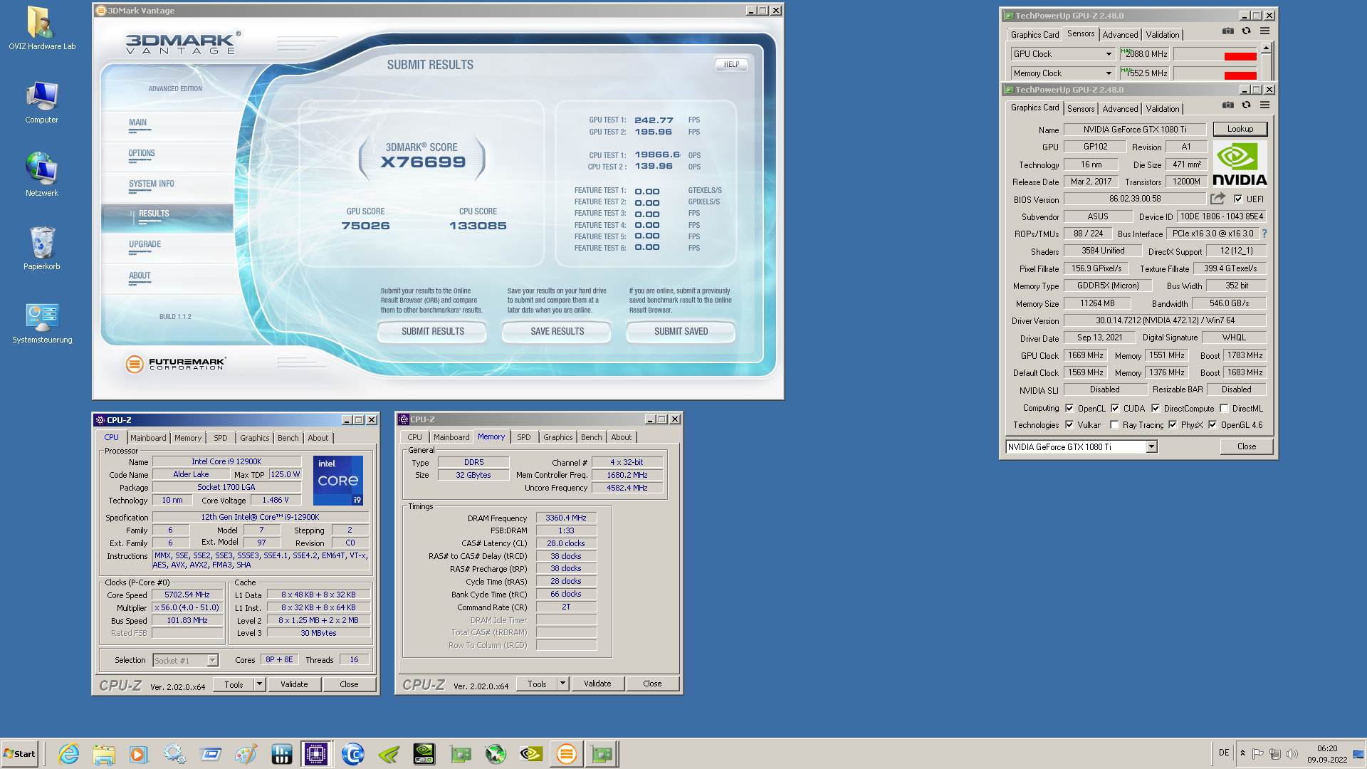The height and width of the screenshot is (769, 1367).
Task: Click refresh icon in Graphics Card GPU-Z window
Action: point(1246,105)
